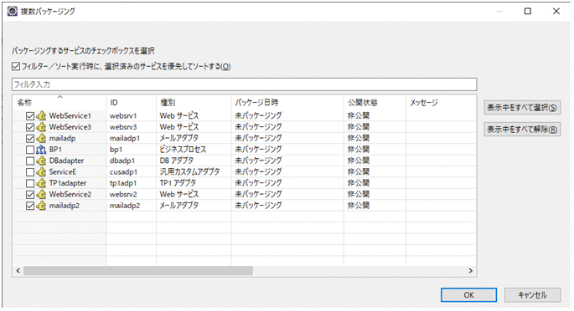Click the dialog title bar app icon
The width and height of the screenshot is (574, 311).
point(13,12)
